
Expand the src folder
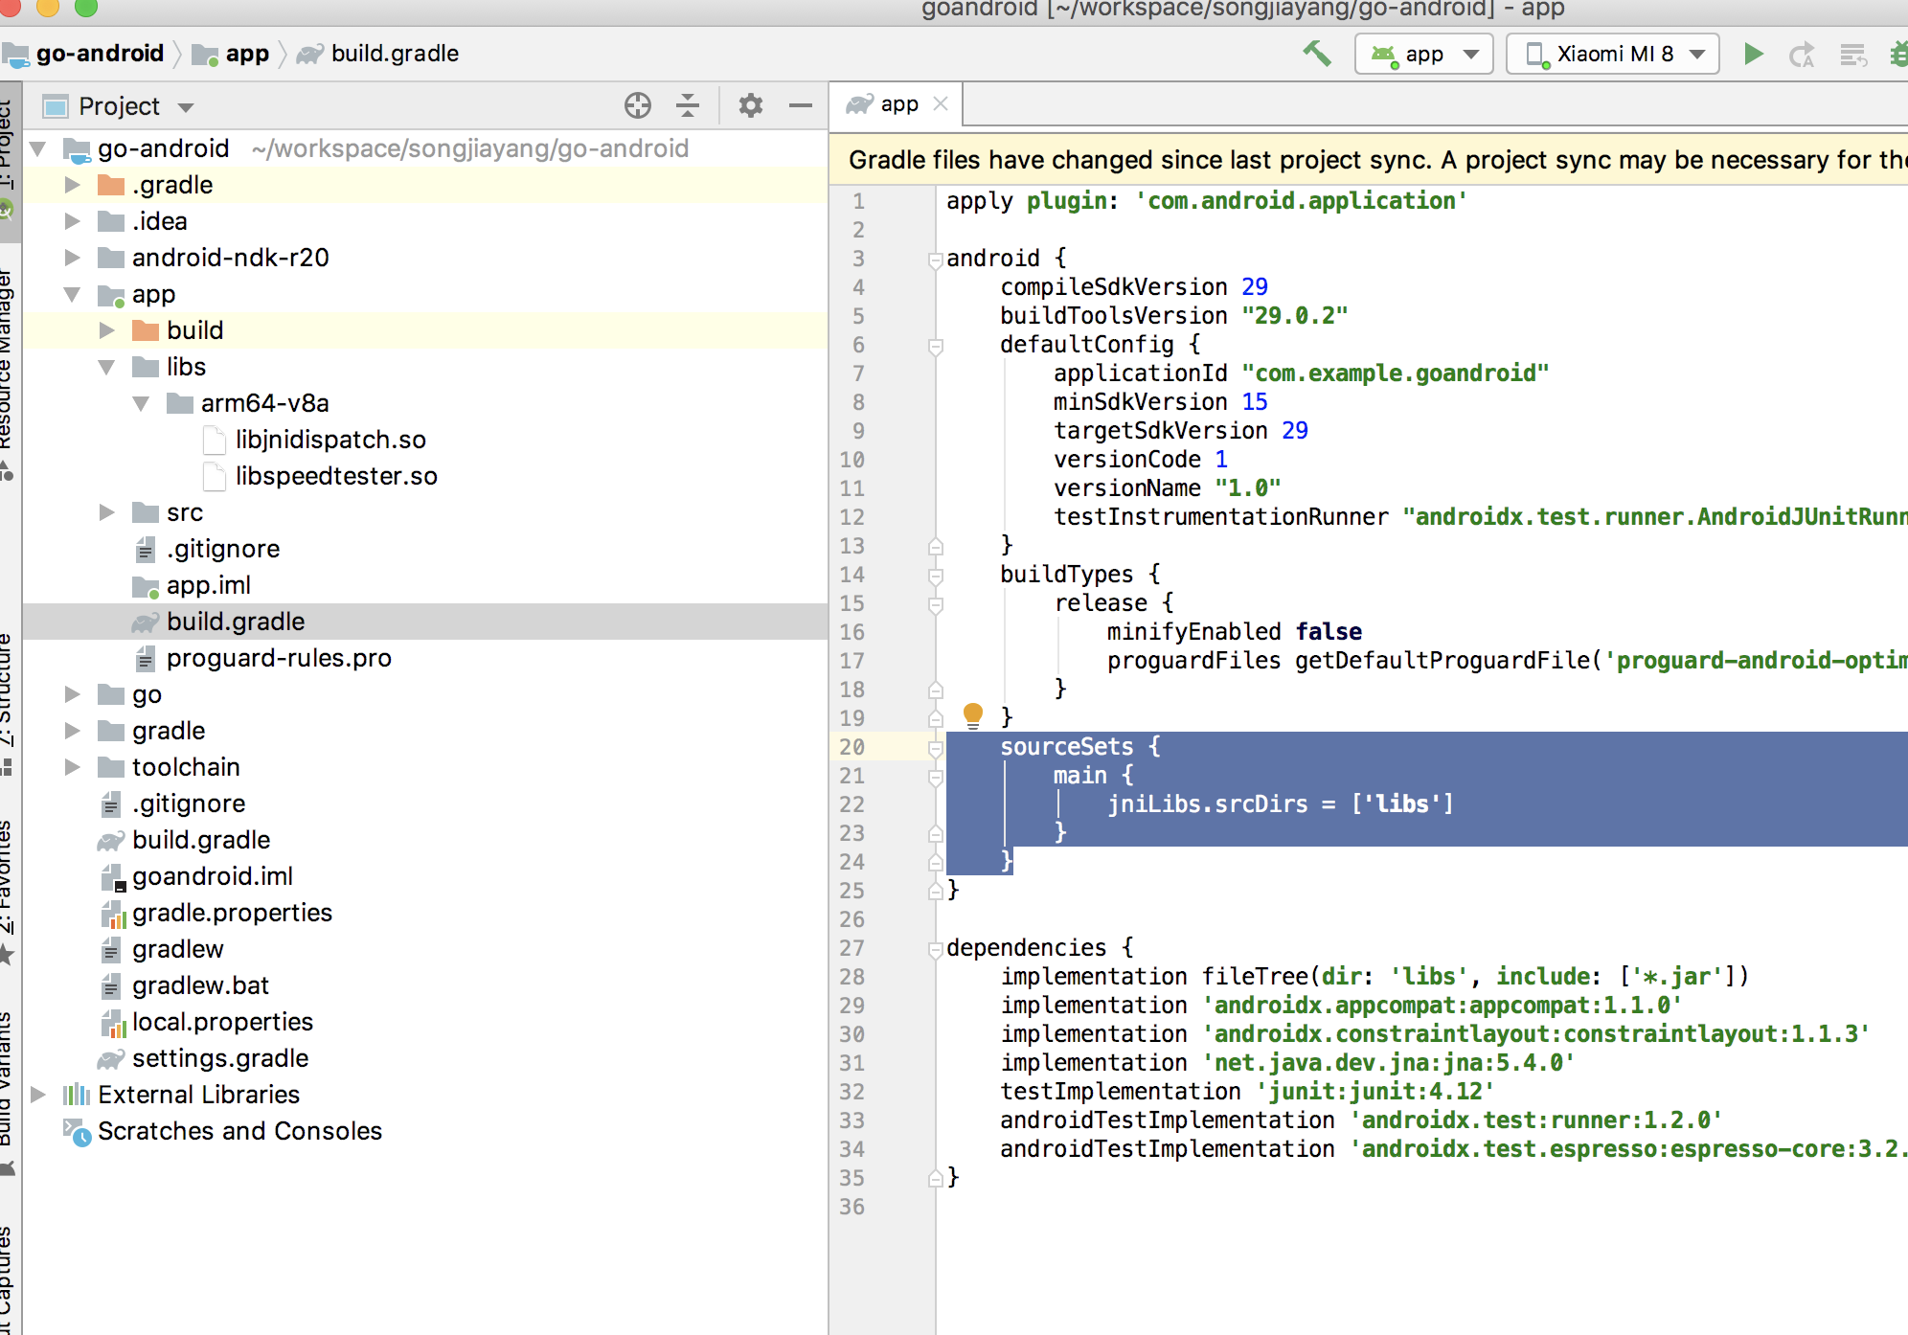[x=107, y=512]
